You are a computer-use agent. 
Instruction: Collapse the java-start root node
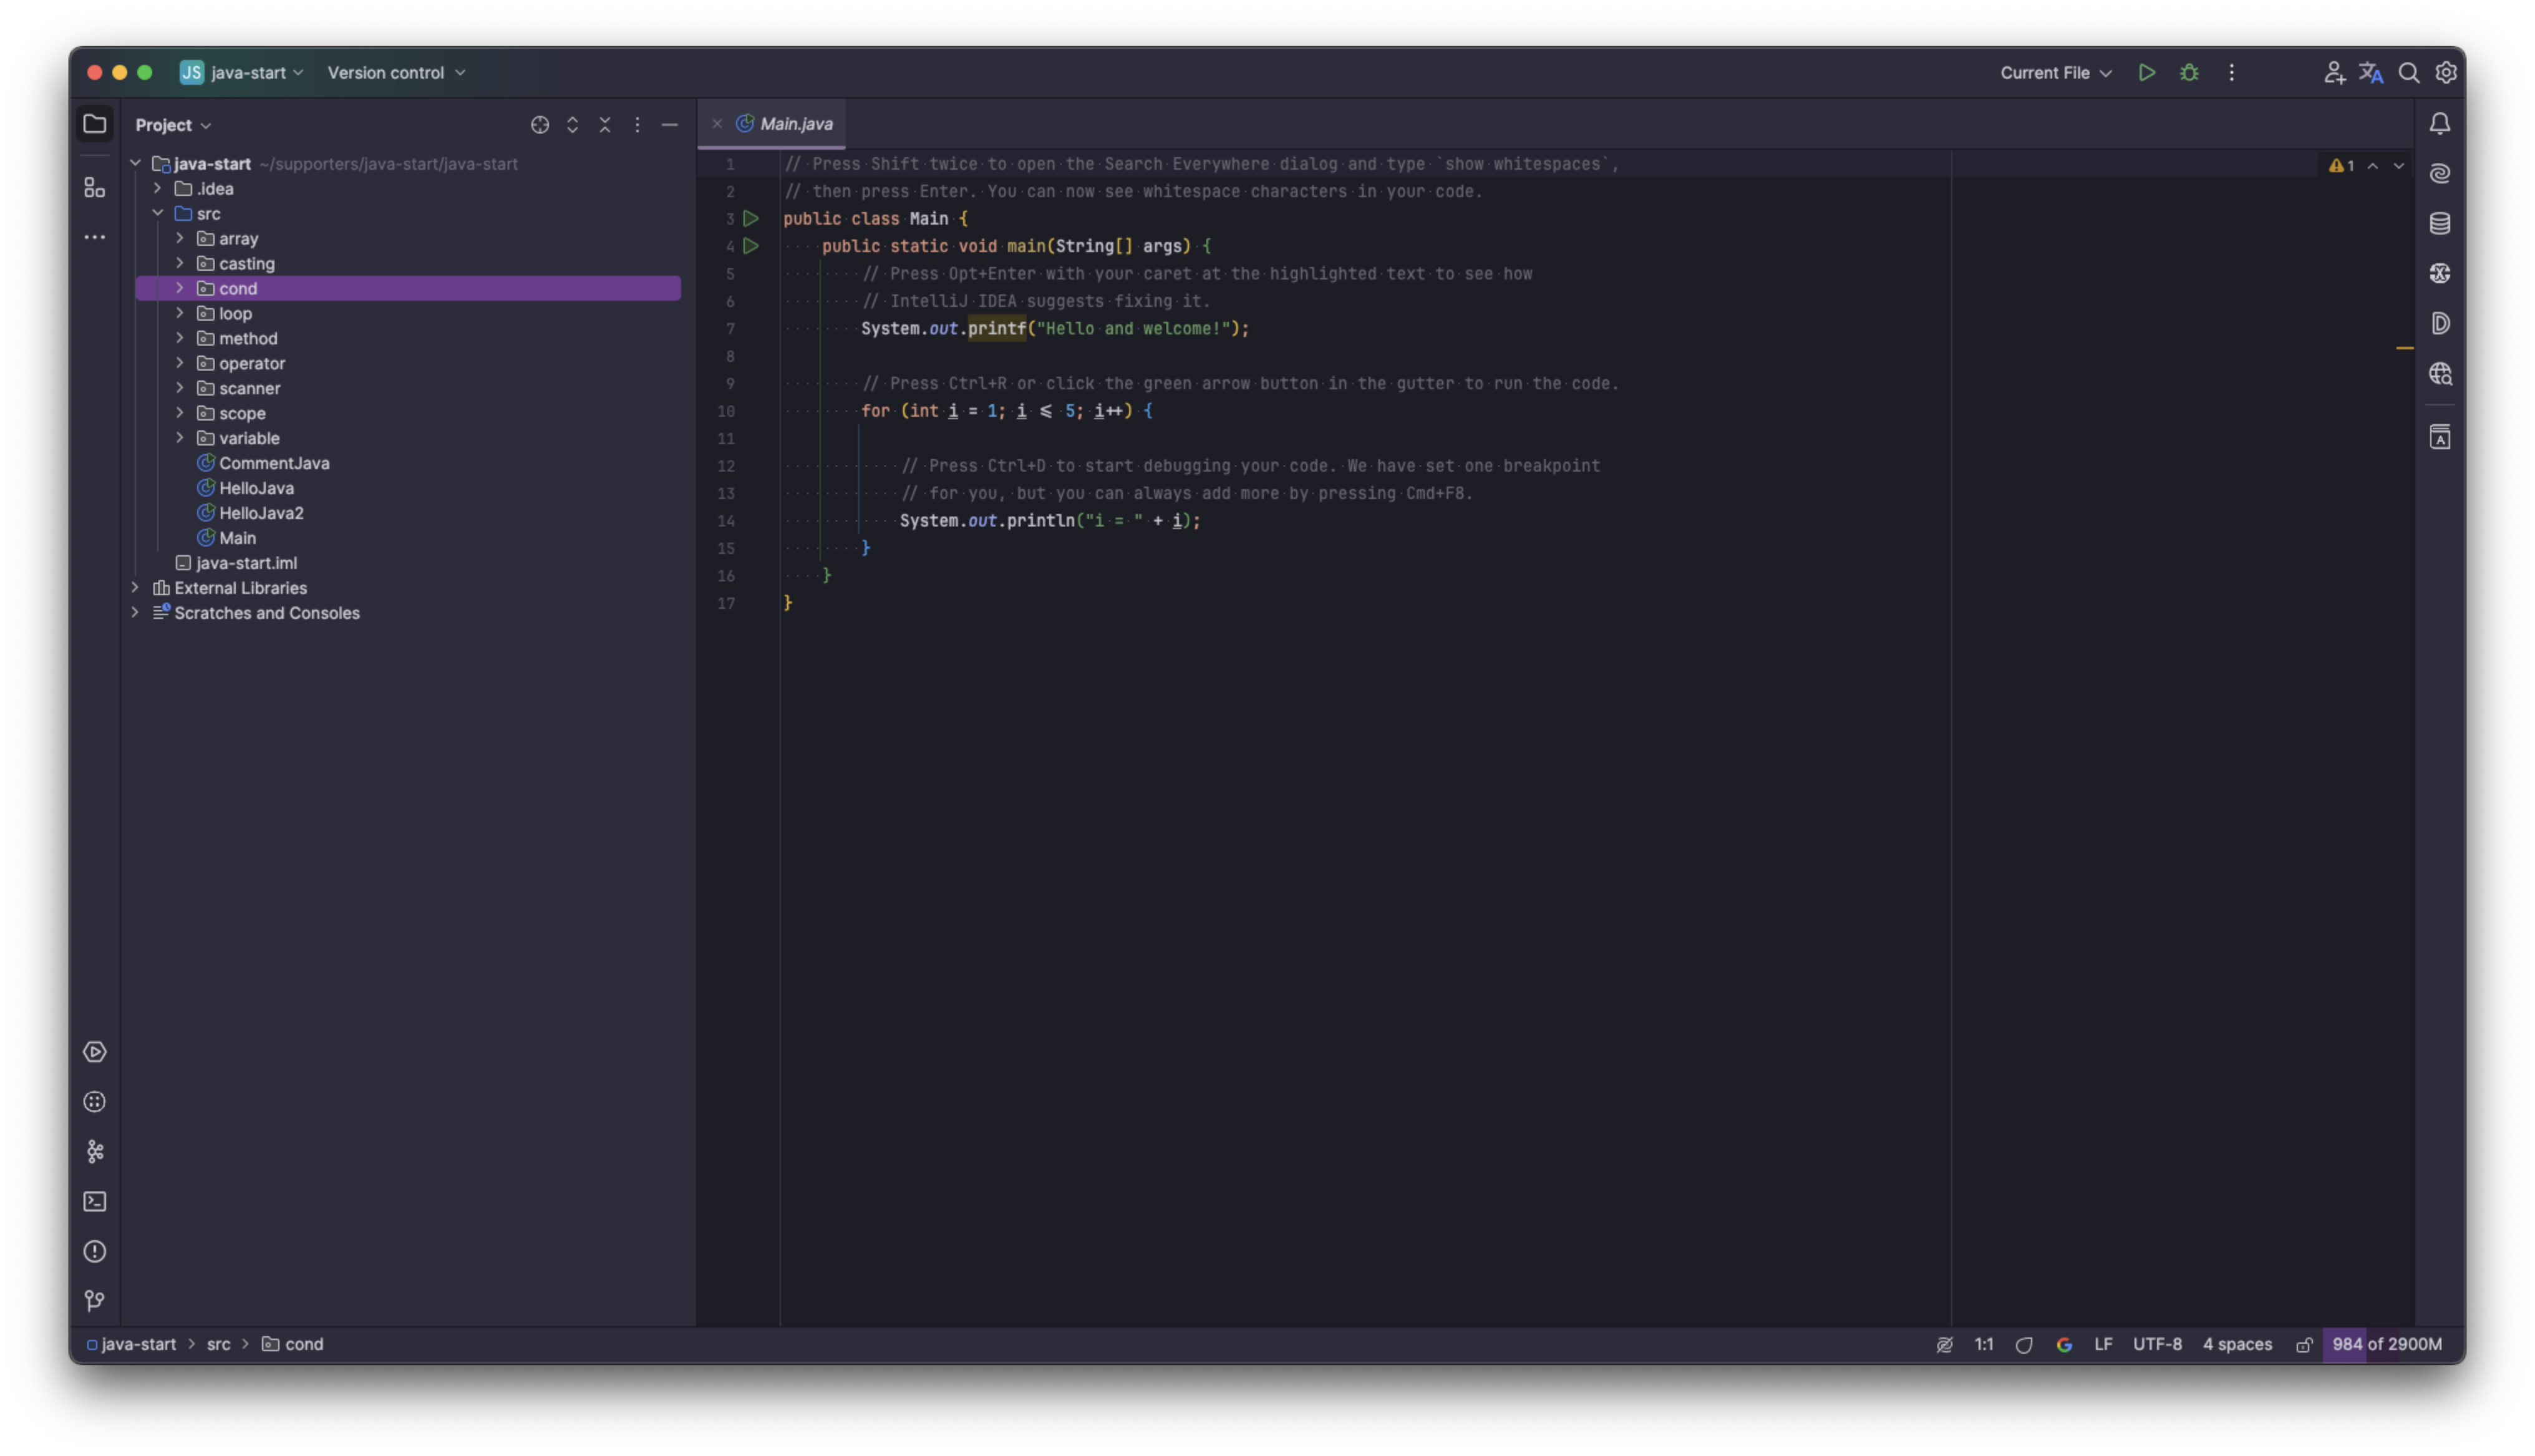click(135, 163)
